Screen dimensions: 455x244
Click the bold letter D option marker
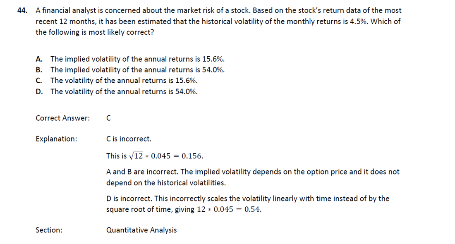pyautogui.click(x=39, y=92)
